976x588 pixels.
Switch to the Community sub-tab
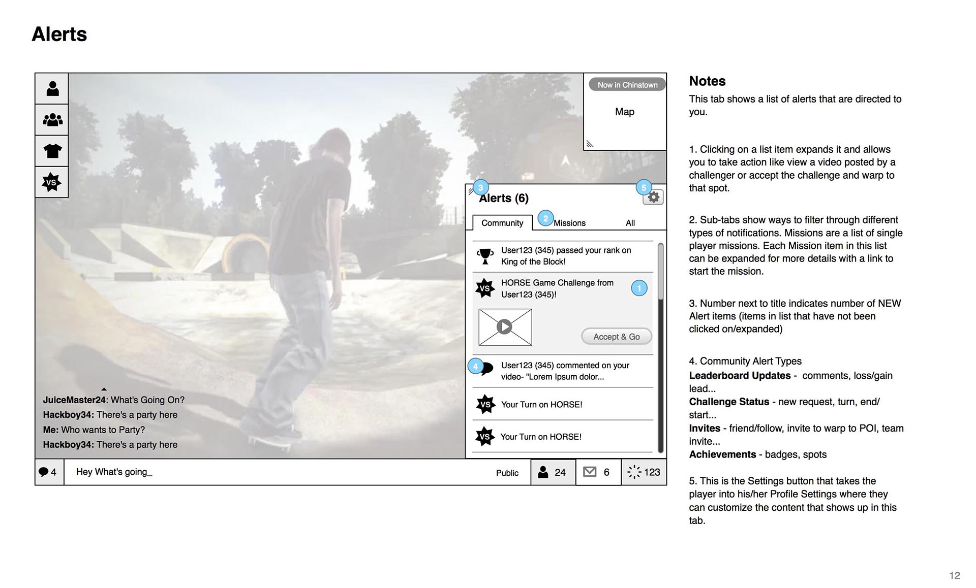click(502, 223)
